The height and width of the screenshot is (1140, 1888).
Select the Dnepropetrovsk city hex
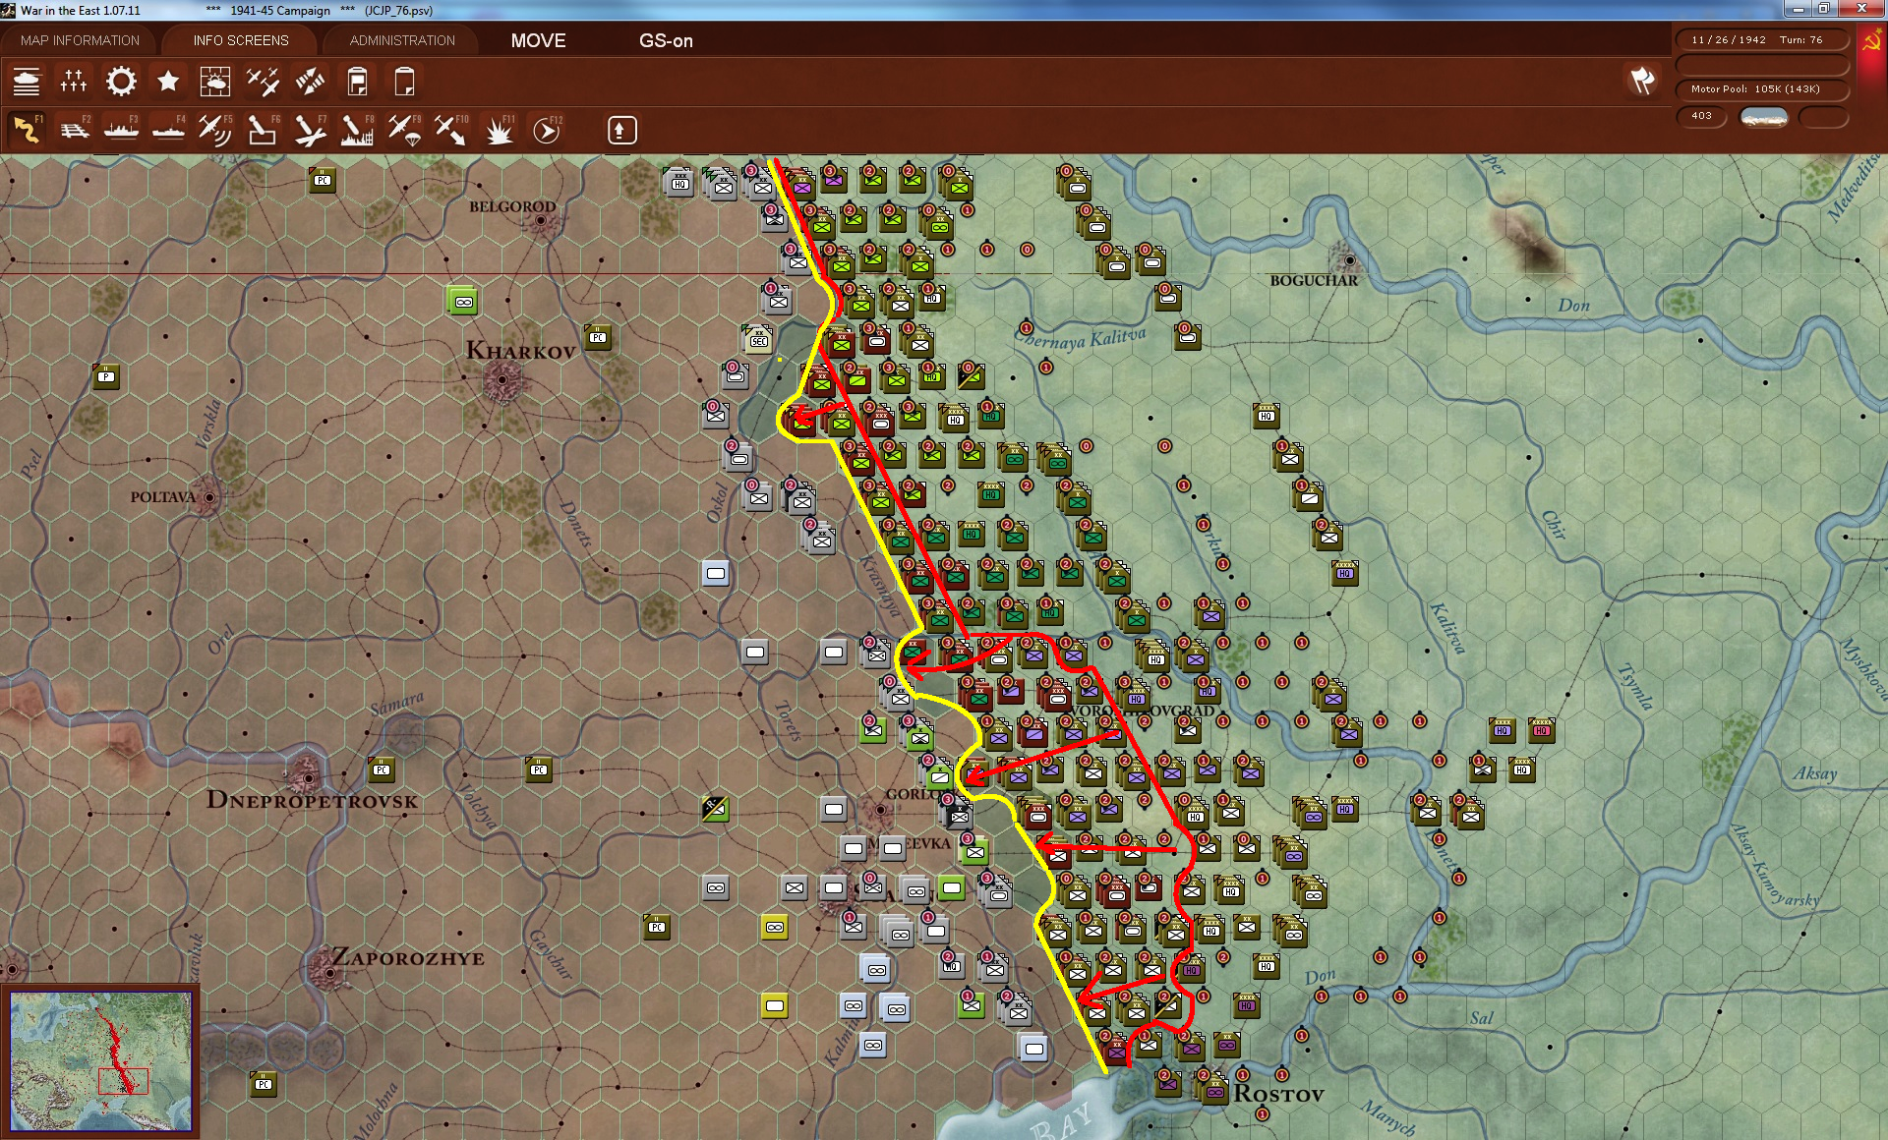(x=309, y=776)
